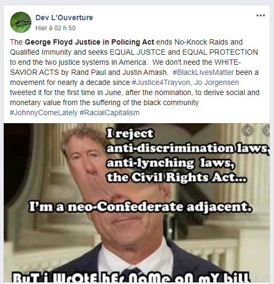The image size is (274, 284).
Task: Follow the #Justice4Trayvon hashtag
Action: pos(161,82)
